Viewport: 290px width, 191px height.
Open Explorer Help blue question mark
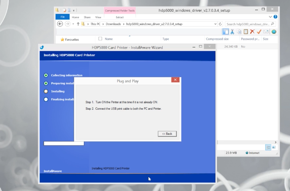tap(275, 17)
